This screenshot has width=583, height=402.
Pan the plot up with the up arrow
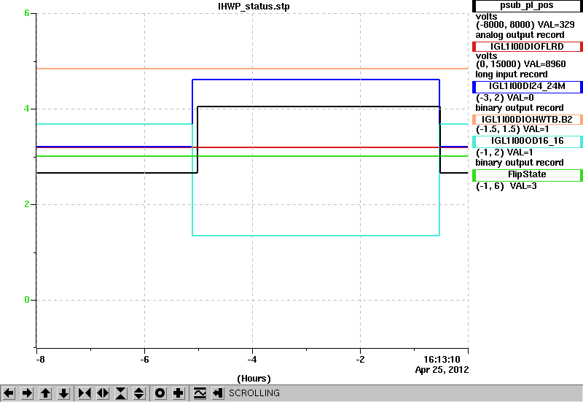[45, 393]
